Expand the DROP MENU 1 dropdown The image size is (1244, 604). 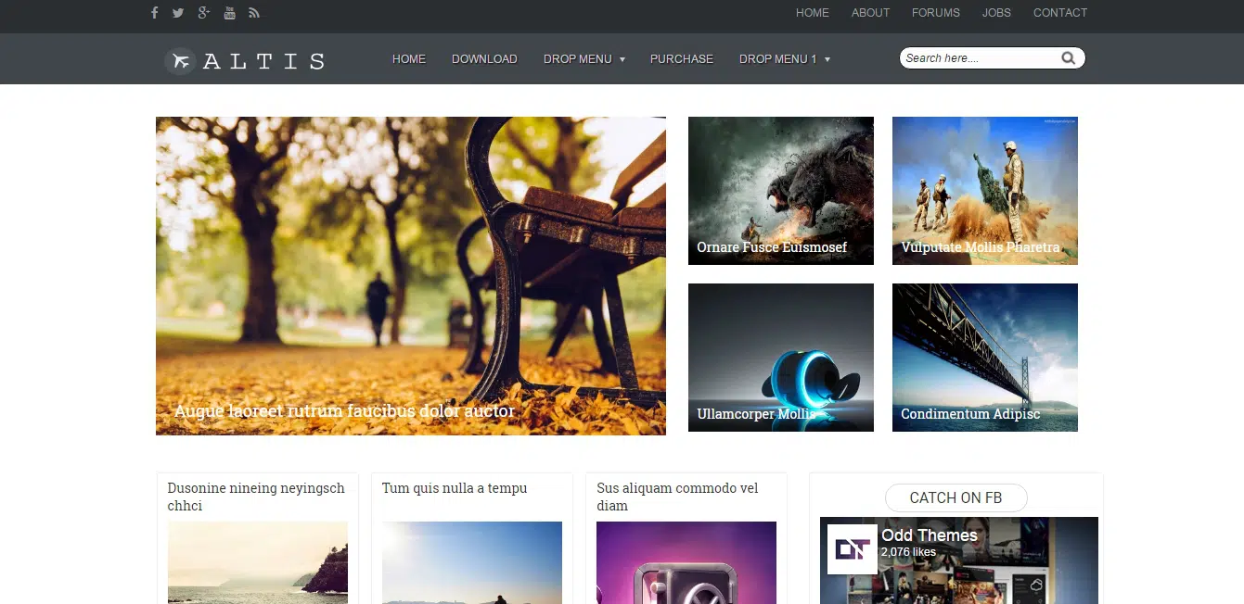784,59
